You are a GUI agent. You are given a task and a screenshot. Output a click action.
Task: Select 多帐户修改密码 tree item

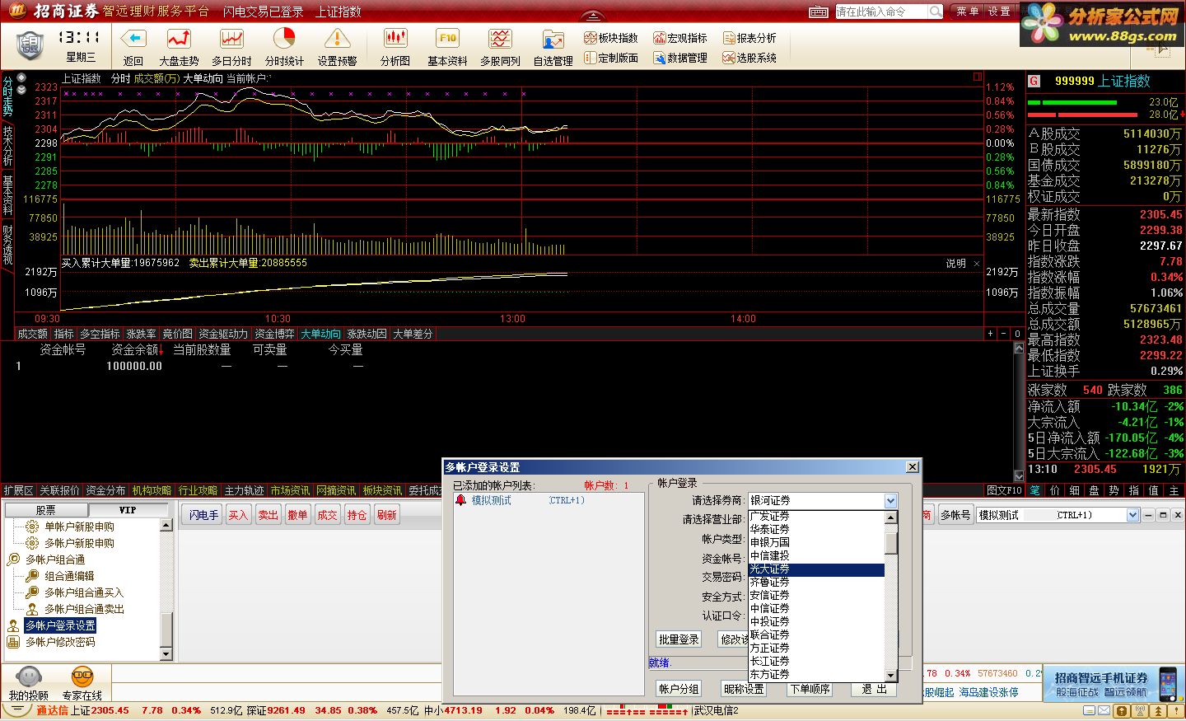tap(60, 642)
